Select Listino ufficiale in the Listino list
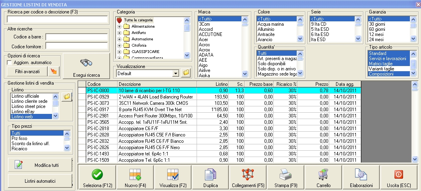 point(31,96)
